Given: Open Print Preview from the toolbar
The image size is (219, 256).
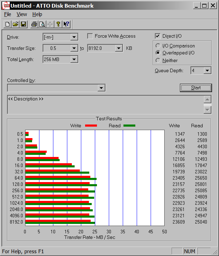Looking at the screenshot, I should pos(42,24).
